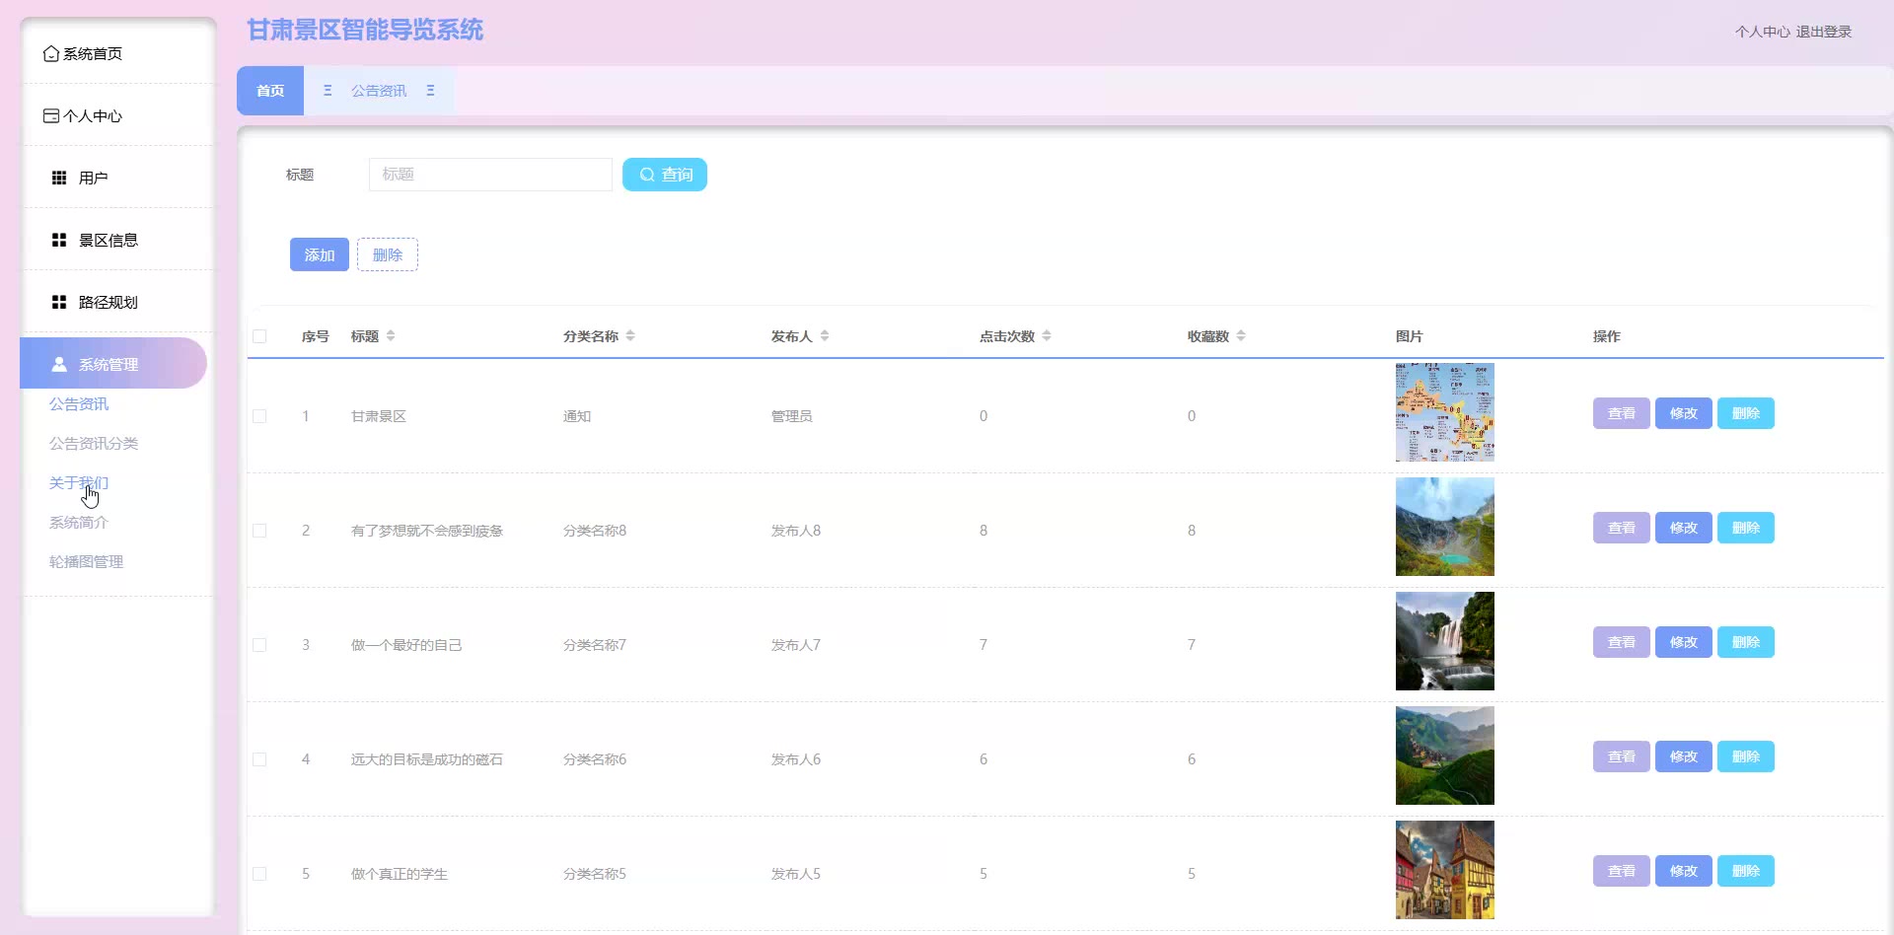Check the checkbox for row 甘肃景区
The width and height of the screenshot is (1894, 935).
coord(259,416)
